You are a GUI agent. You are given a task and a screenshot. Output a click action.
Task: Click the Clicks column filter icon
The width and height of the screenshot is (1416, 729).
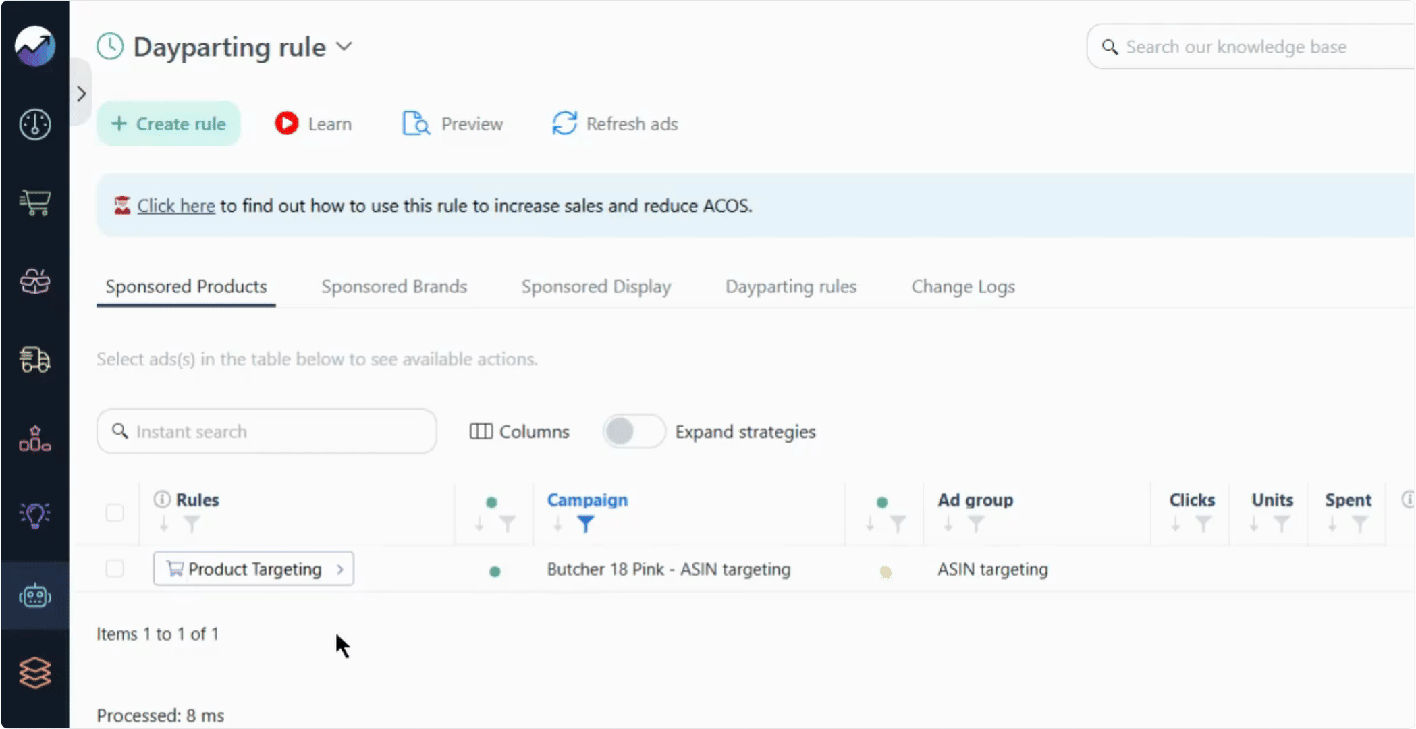pyautogui.click(x=1203, y=524)
